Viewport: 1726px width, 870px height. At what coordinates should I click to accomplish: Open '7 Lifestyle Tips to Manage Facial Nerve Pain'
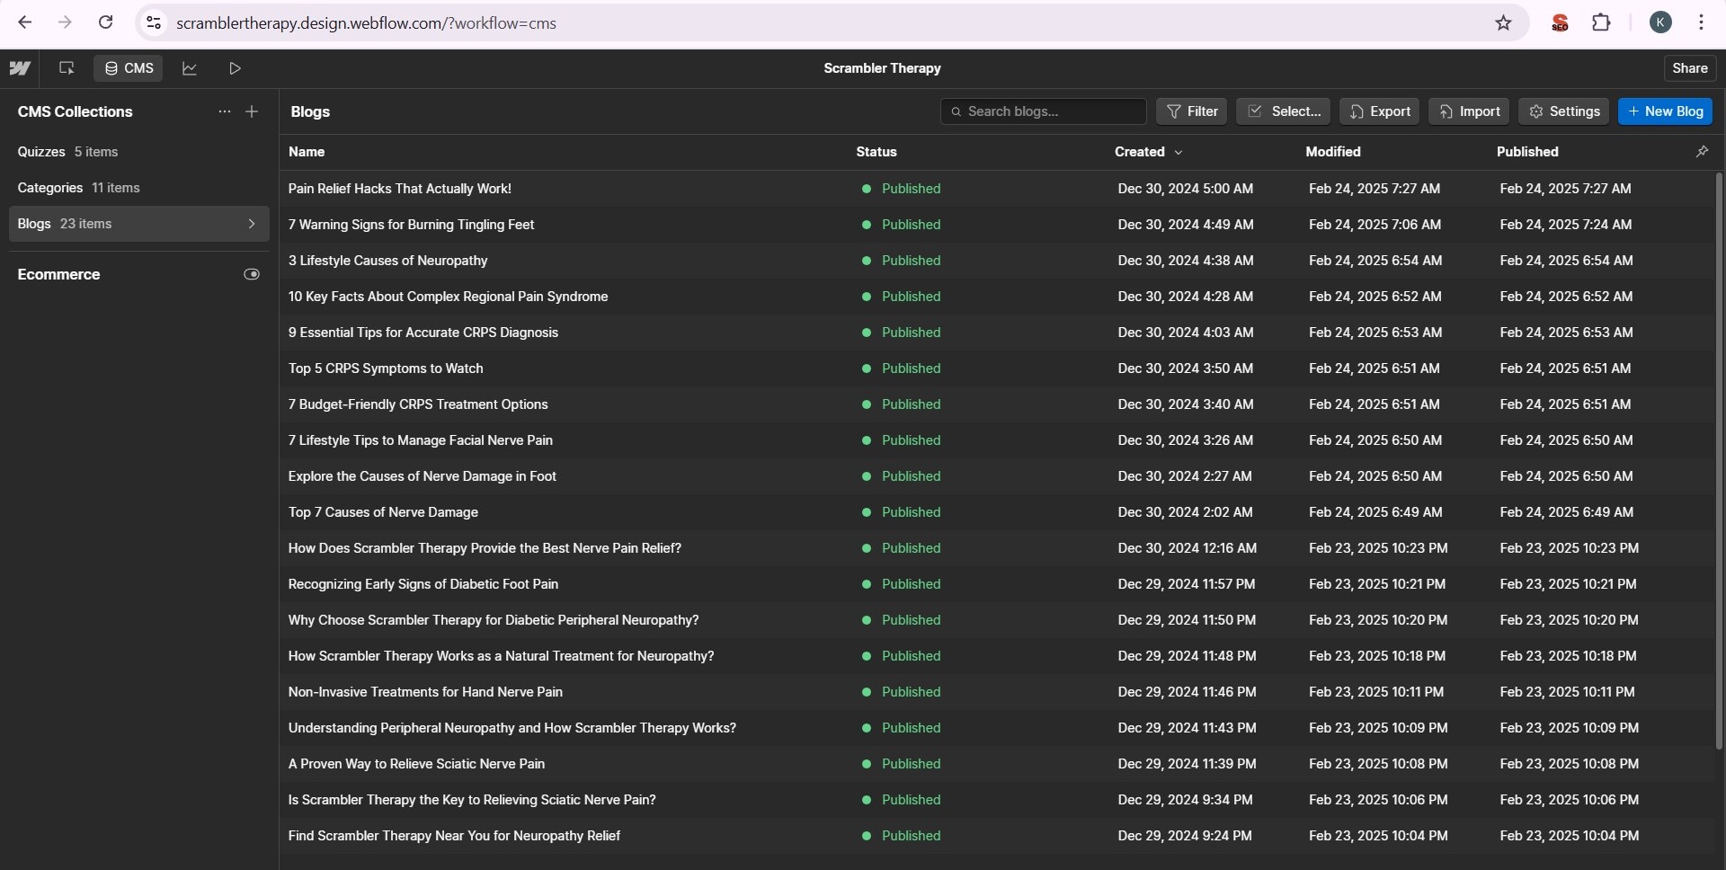coord(420,440)
